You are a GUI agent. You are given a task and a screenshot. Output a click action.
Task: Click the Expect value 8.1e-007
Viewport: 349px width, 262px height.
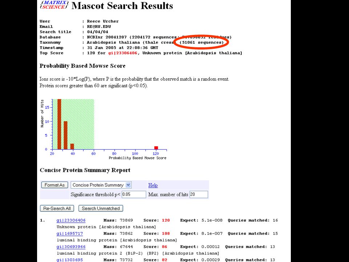point(212,234)
